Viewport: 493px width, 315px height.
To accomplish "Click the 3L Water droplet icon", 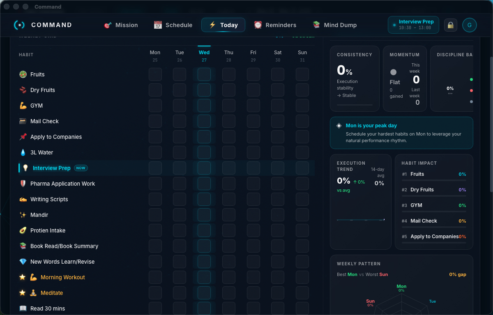I will (x=23, y=152).
